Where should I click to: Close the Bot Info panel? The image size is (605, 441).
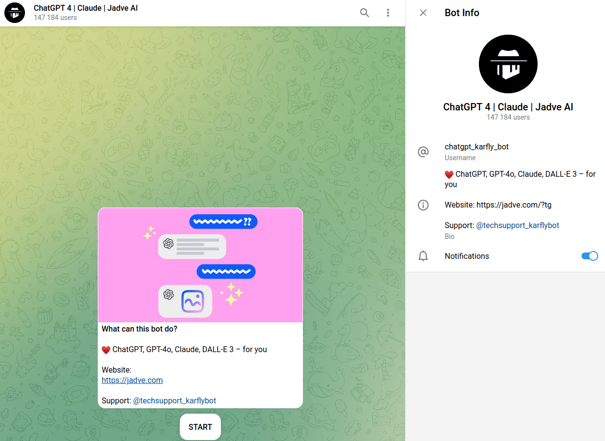point(423,13)
